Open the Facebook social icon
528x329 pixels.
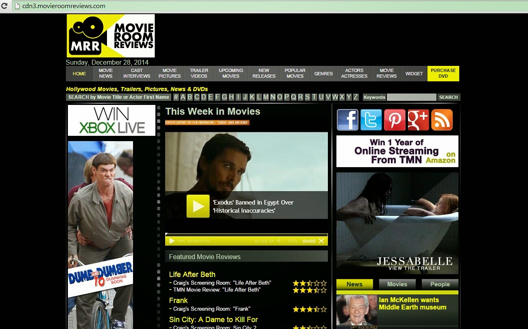pyautogui.click(x=347, y=120)
